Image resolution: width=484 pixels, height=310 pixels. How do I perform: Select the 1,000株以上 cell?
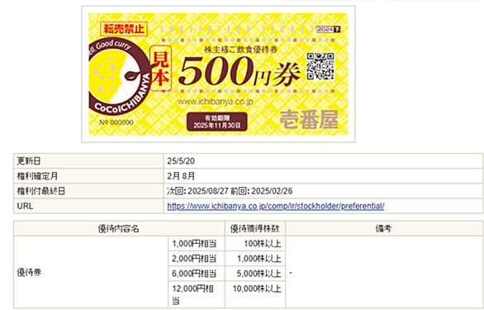point(255,259)
